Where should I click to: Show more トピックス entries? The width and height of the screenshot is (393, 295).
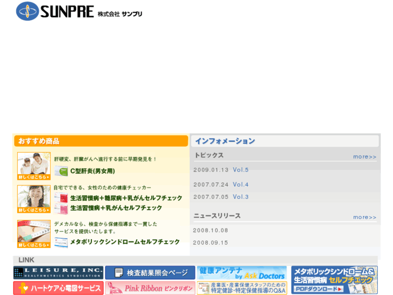pos(365,156)
